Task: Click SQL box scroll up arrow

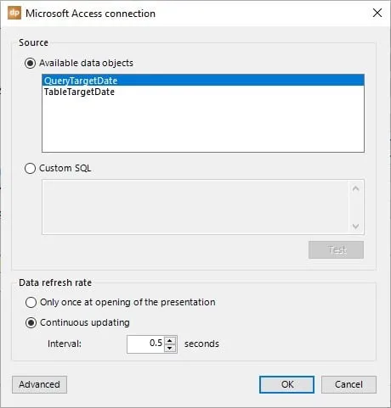Action: 356,188
